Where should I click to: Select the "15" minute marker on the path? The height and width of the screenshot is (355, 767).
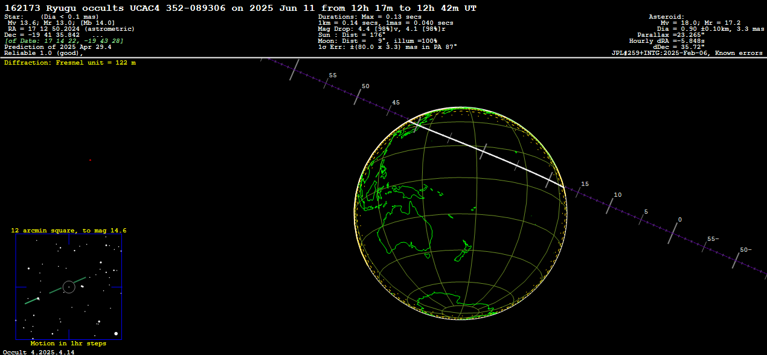tap(585, 184)
